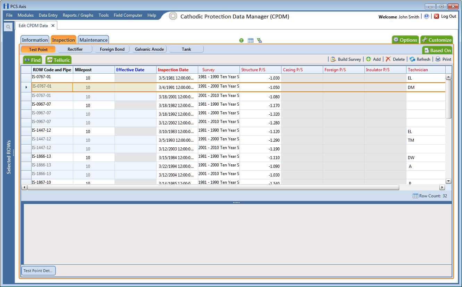The width and height of the screenshot is (462, 287).
Task: Click the inspection date 3/15/1984 cell
Action: [x=177, y=157]
